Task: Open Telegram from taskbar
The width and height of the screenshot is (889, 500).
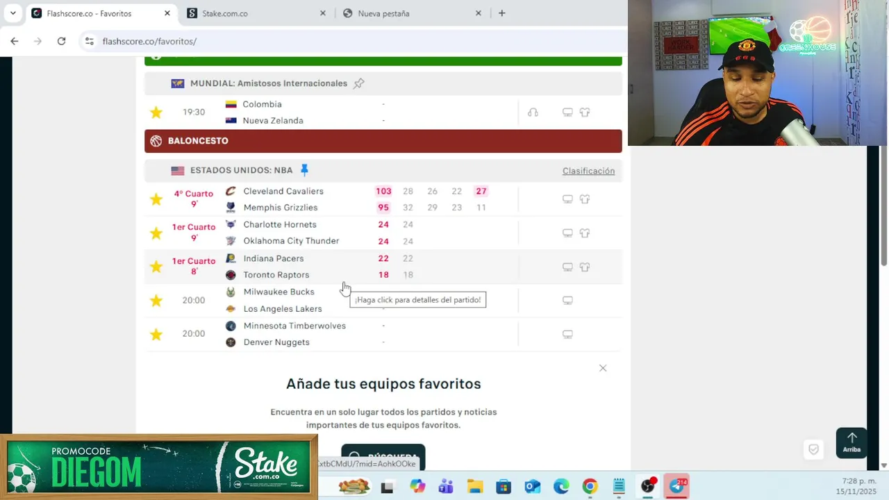Action: coord(676,486)
